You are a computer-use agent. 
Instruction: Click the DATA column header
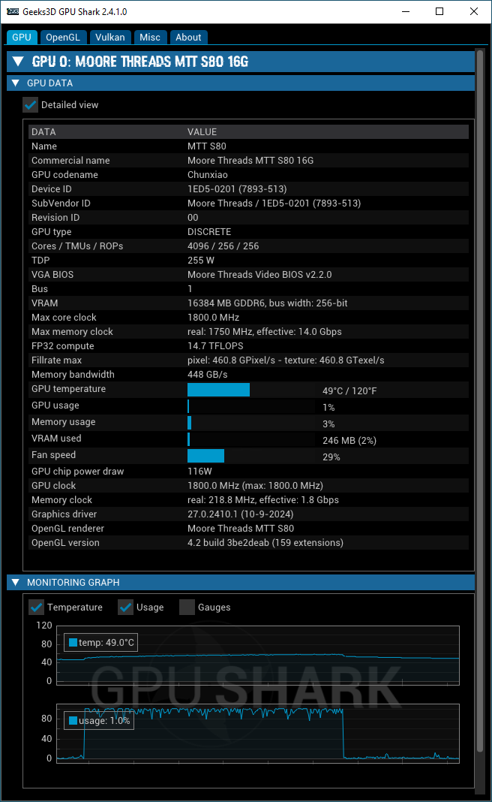tap(43, 132)
